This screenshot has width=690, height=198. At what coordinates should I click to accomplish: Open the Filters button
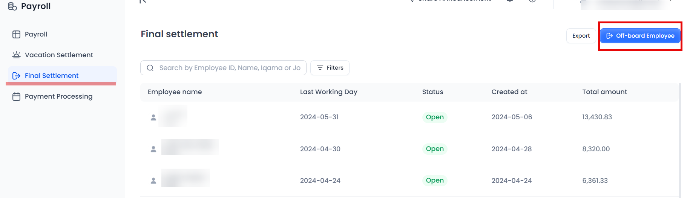coord(330,68)
